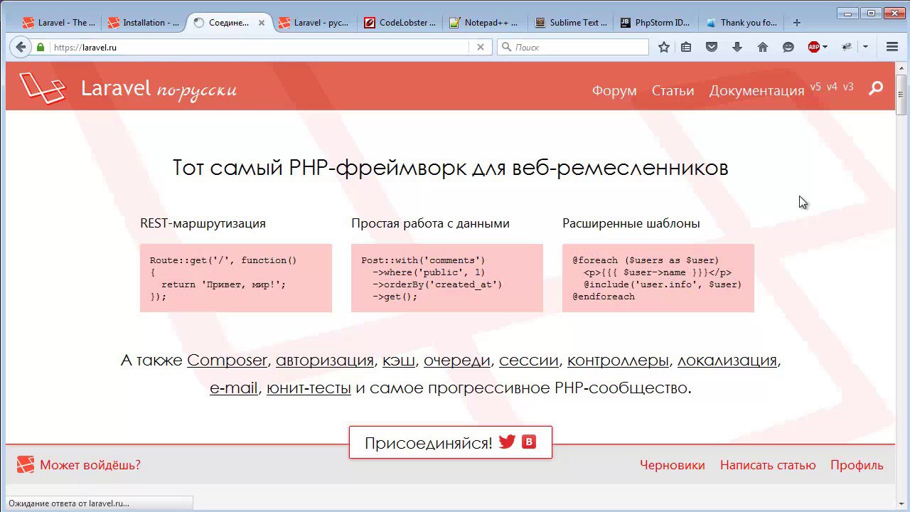The image size is (910, 512).
Task: Switch to the CodeLobster tab
Action: pos(400,23)
